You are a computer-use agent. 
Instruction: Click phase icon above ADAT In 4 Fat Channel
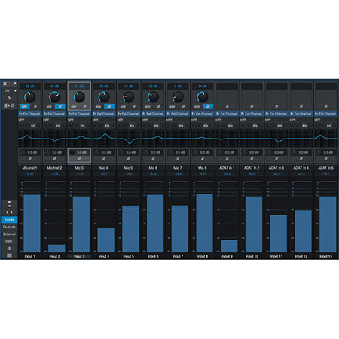tap(301, 107)
